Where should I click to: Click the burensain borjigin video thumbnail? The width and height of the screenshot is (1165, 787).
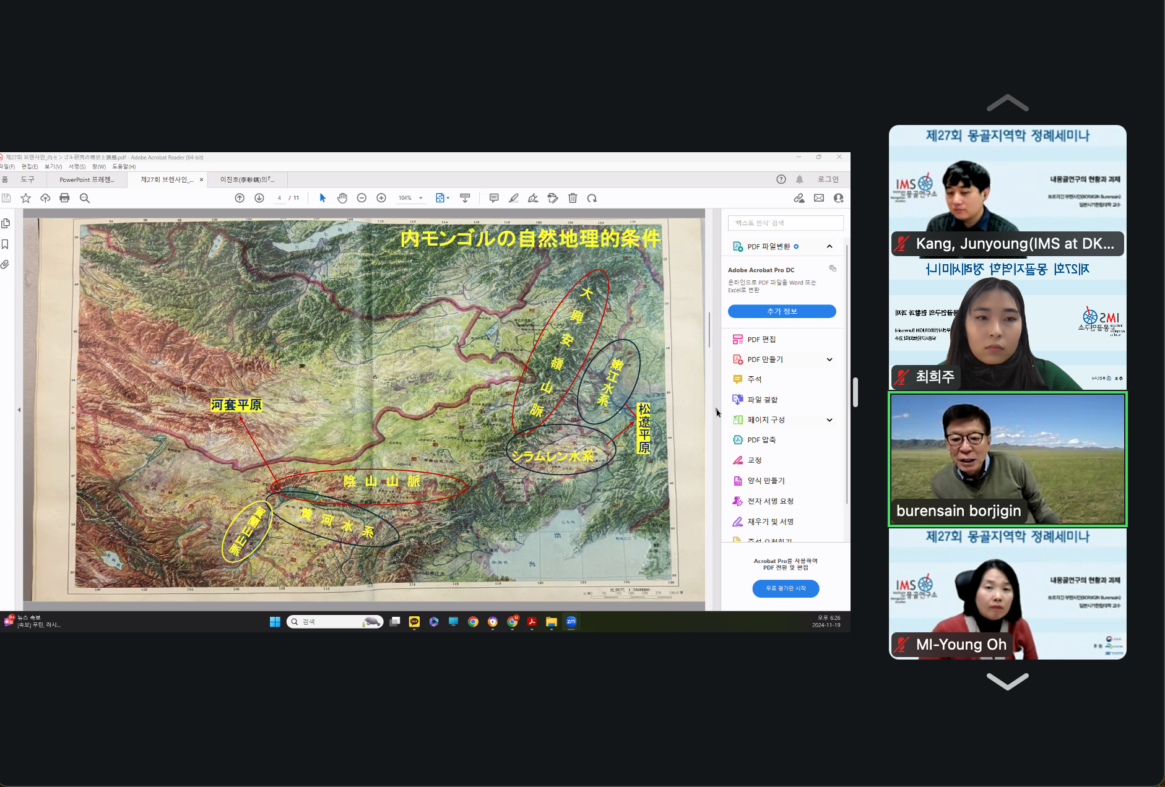[1007, 459]
